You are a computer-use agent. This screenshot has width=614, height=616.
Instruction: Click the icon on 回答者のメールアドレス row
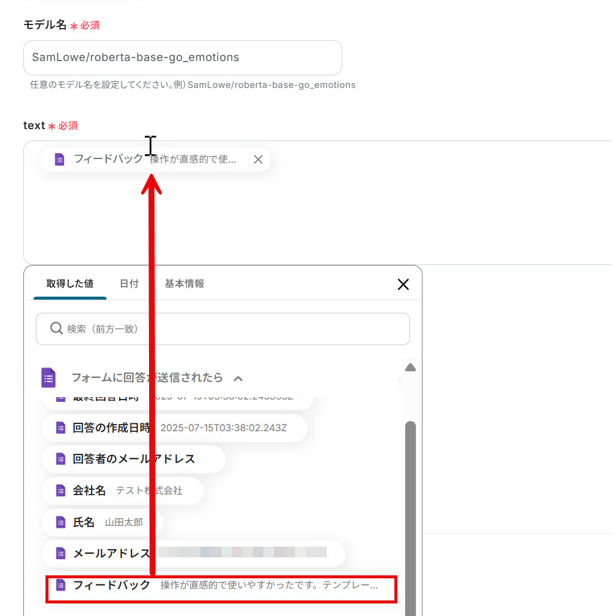click(x=60, y=459)
